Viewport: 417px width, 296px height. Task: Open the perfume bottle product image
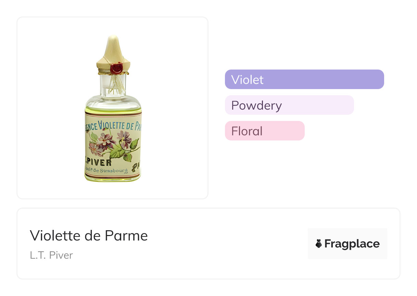pyautogui.click(x=113, y=108)
